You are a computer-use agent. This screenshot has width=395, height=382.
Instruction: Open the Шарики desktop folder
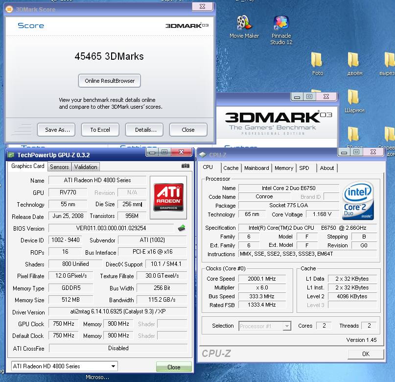[x=354, y=101]
